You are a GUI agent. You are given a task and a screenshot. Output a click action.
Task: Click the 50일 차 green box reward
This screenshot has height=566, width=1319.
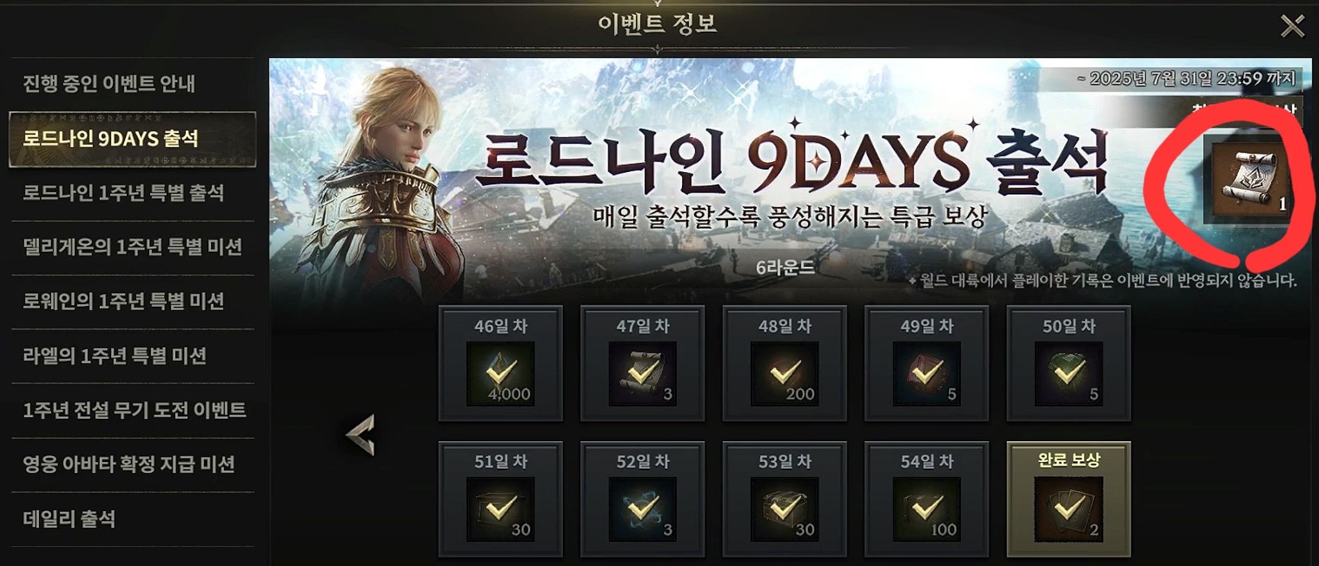1069,374
